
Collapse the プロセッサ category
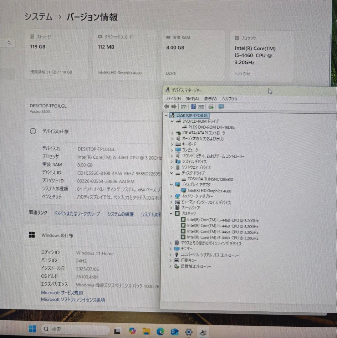(171, 213)
